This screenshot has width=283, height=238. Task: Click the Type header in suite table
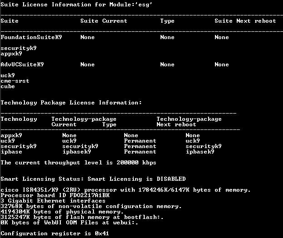pos(167,21)
